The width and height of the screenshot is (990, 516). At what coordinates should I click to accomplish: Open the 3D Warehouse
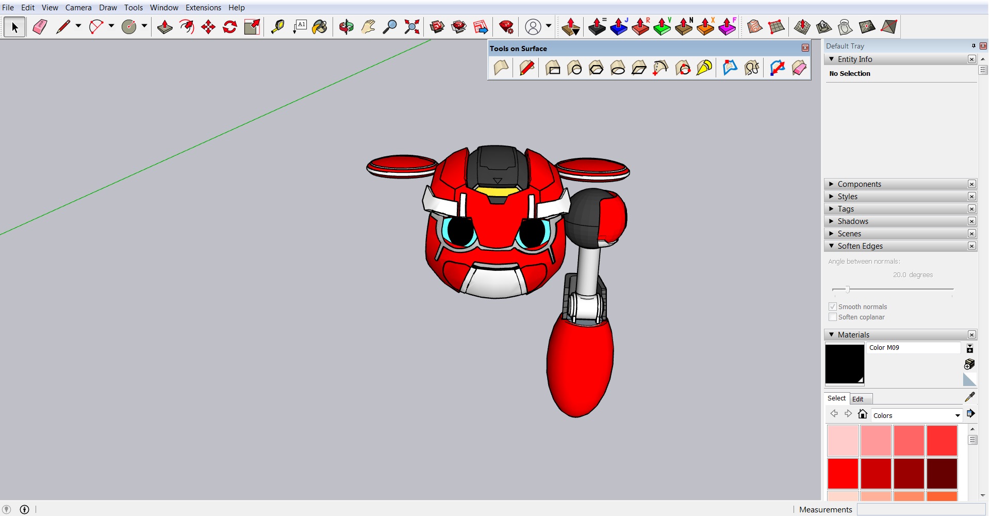(437, 27)
